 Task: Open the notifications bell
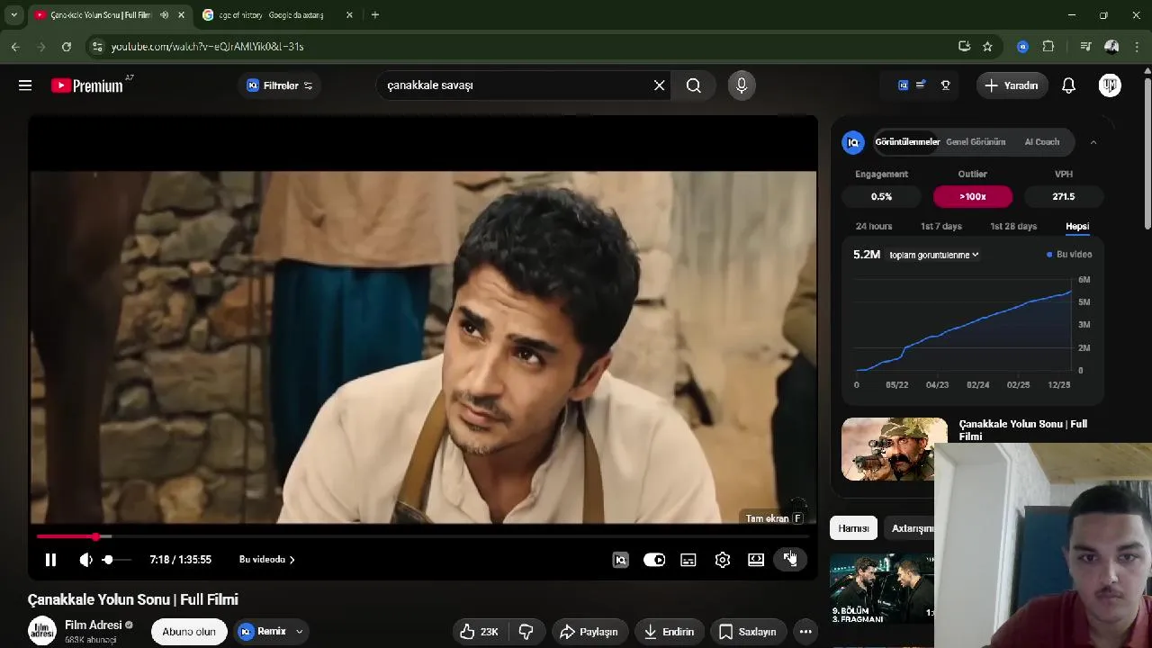[1068, 85]
